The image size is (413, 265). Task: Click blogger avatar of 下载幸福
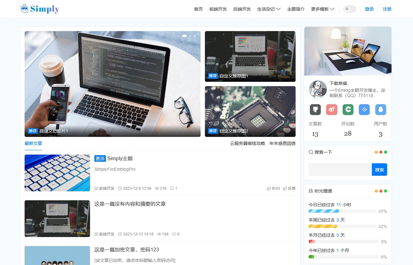click(318, 89)
